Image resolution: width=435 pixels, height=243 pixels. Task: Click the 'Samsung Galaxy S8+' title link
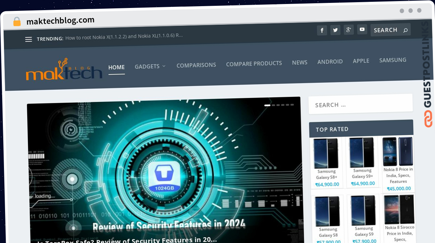[x=326, y=174]
